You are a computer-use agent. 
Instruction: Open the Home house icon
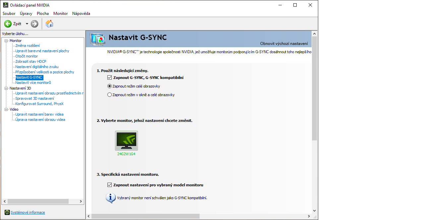(49, 24)
